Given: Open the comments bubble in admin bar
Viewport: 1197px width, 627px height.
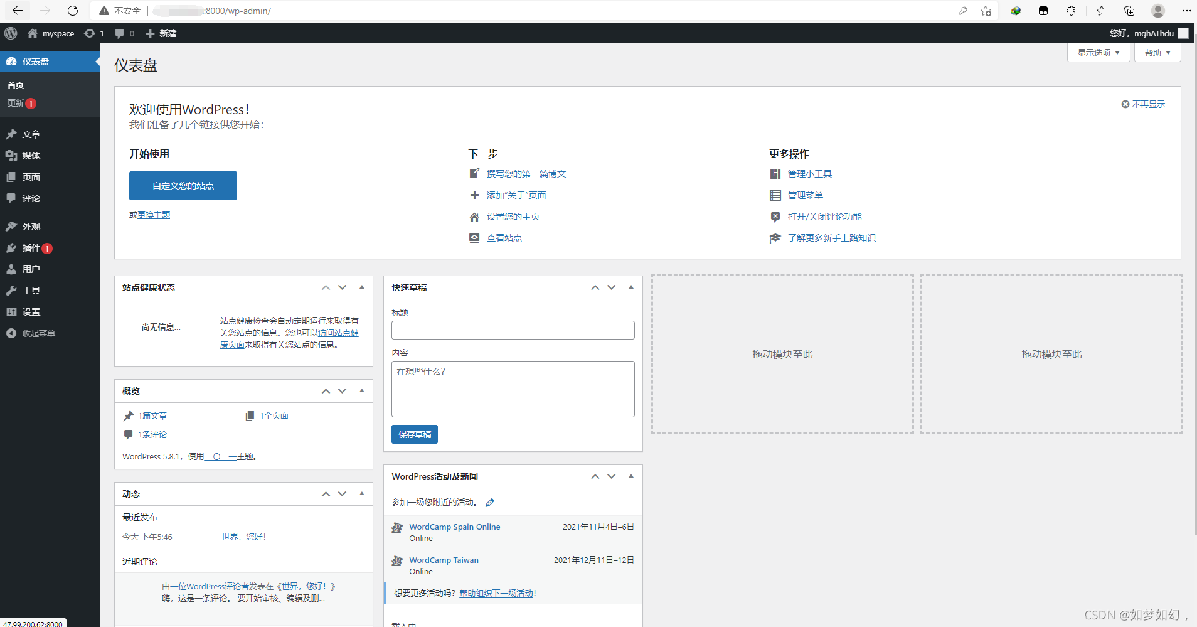Looking at the screenshot, I should [x=119, y=33].
